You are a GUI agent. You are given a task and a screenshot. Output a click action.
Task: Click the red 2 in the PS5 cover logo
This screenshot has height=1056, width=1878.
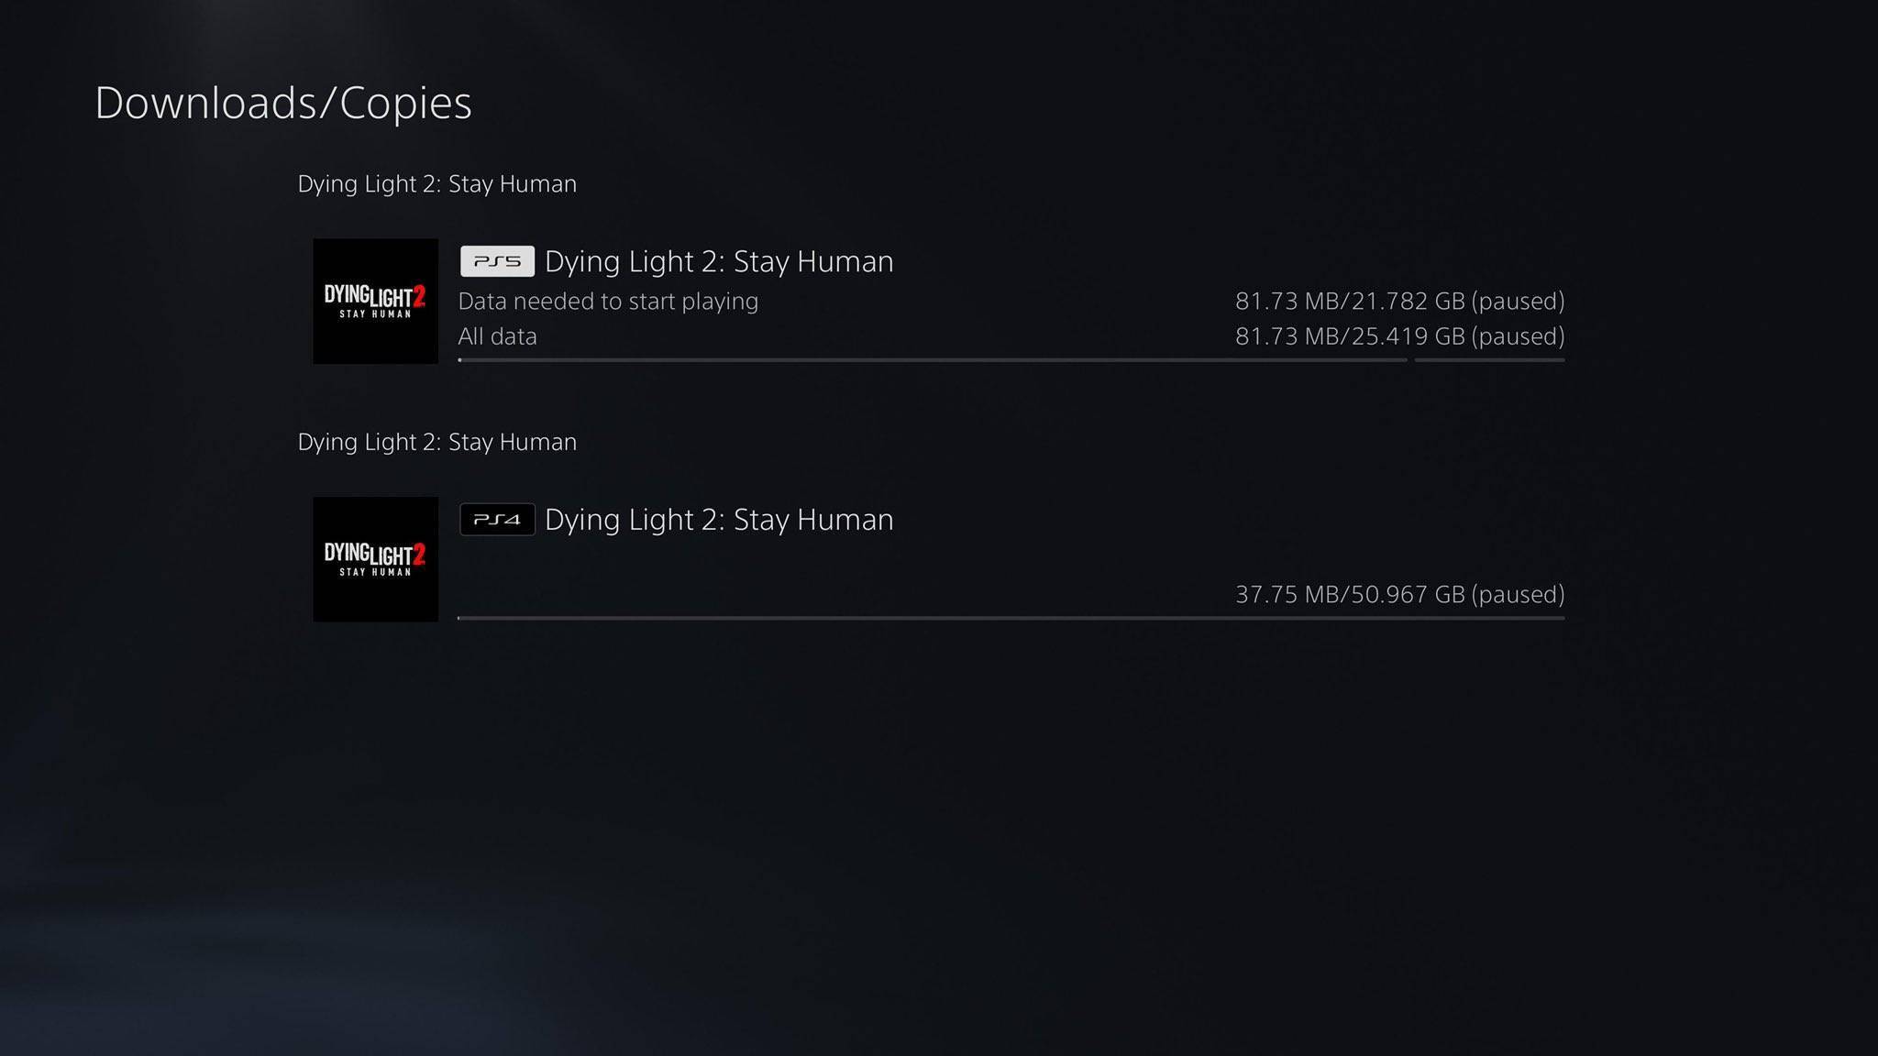pyautogui.click(x=419, y=296)
